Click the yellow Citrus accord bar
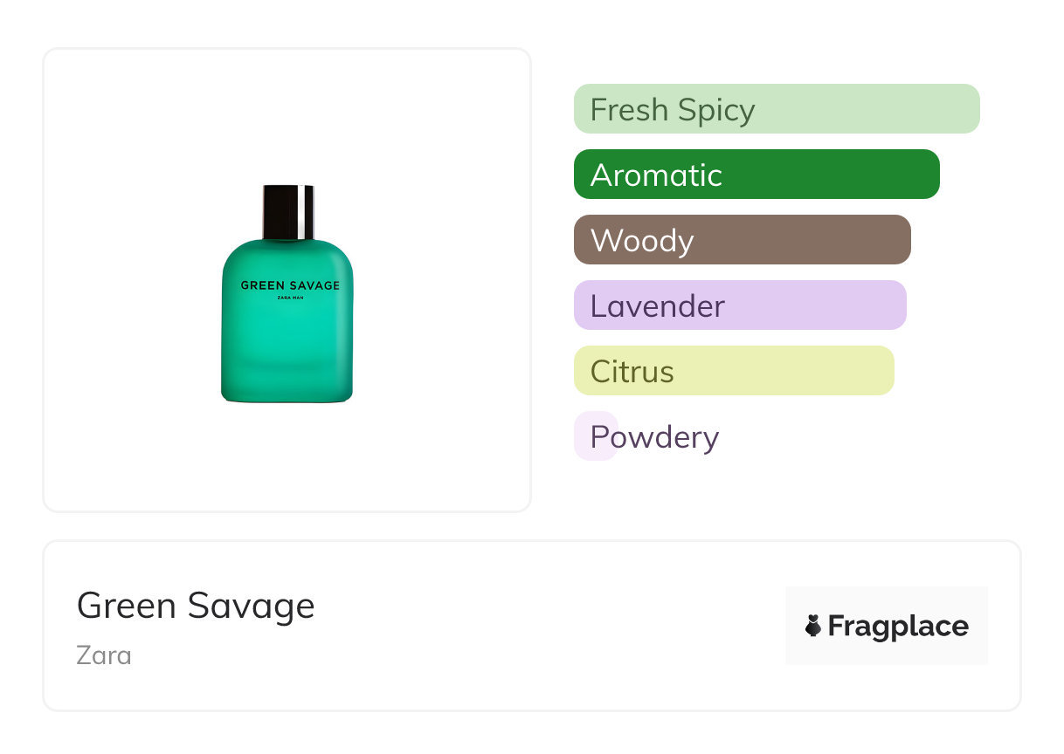Viewport: 1064px width, 754px height. (734, 371)
